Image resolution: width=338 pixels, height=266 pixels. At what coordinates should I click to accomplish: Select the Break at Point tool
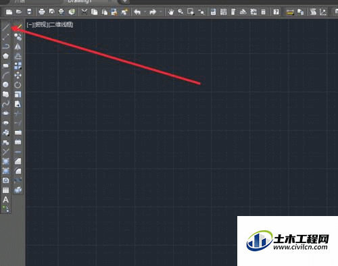point(18,132)
